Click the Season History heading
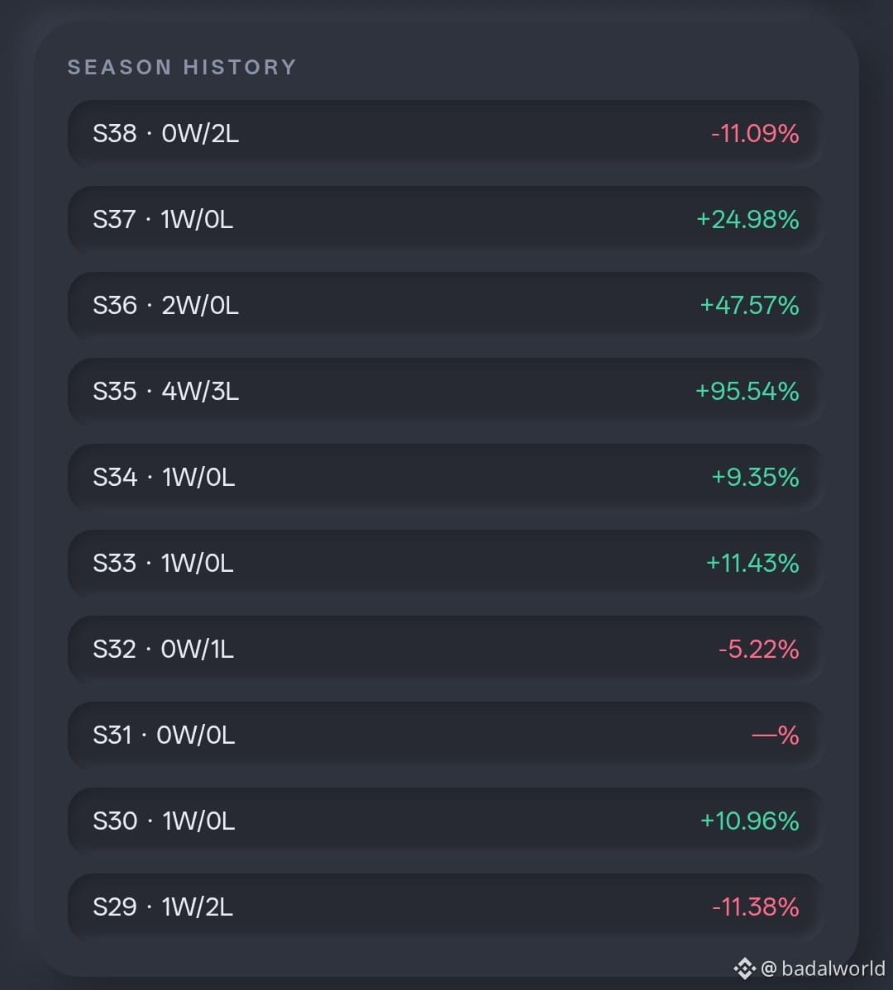This screenshot has height=990, width=893. click(182, 67)
